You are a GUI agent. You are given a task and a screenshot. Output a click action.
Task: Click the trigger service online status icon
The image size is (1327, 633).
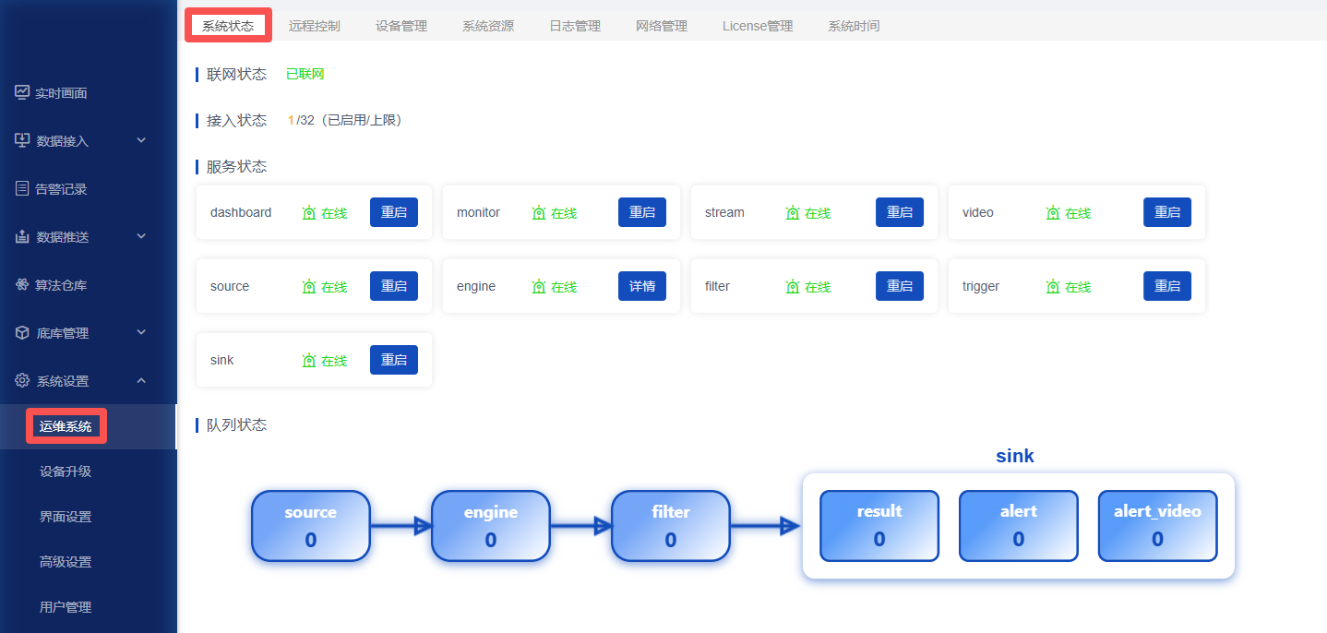(1053, 286)
